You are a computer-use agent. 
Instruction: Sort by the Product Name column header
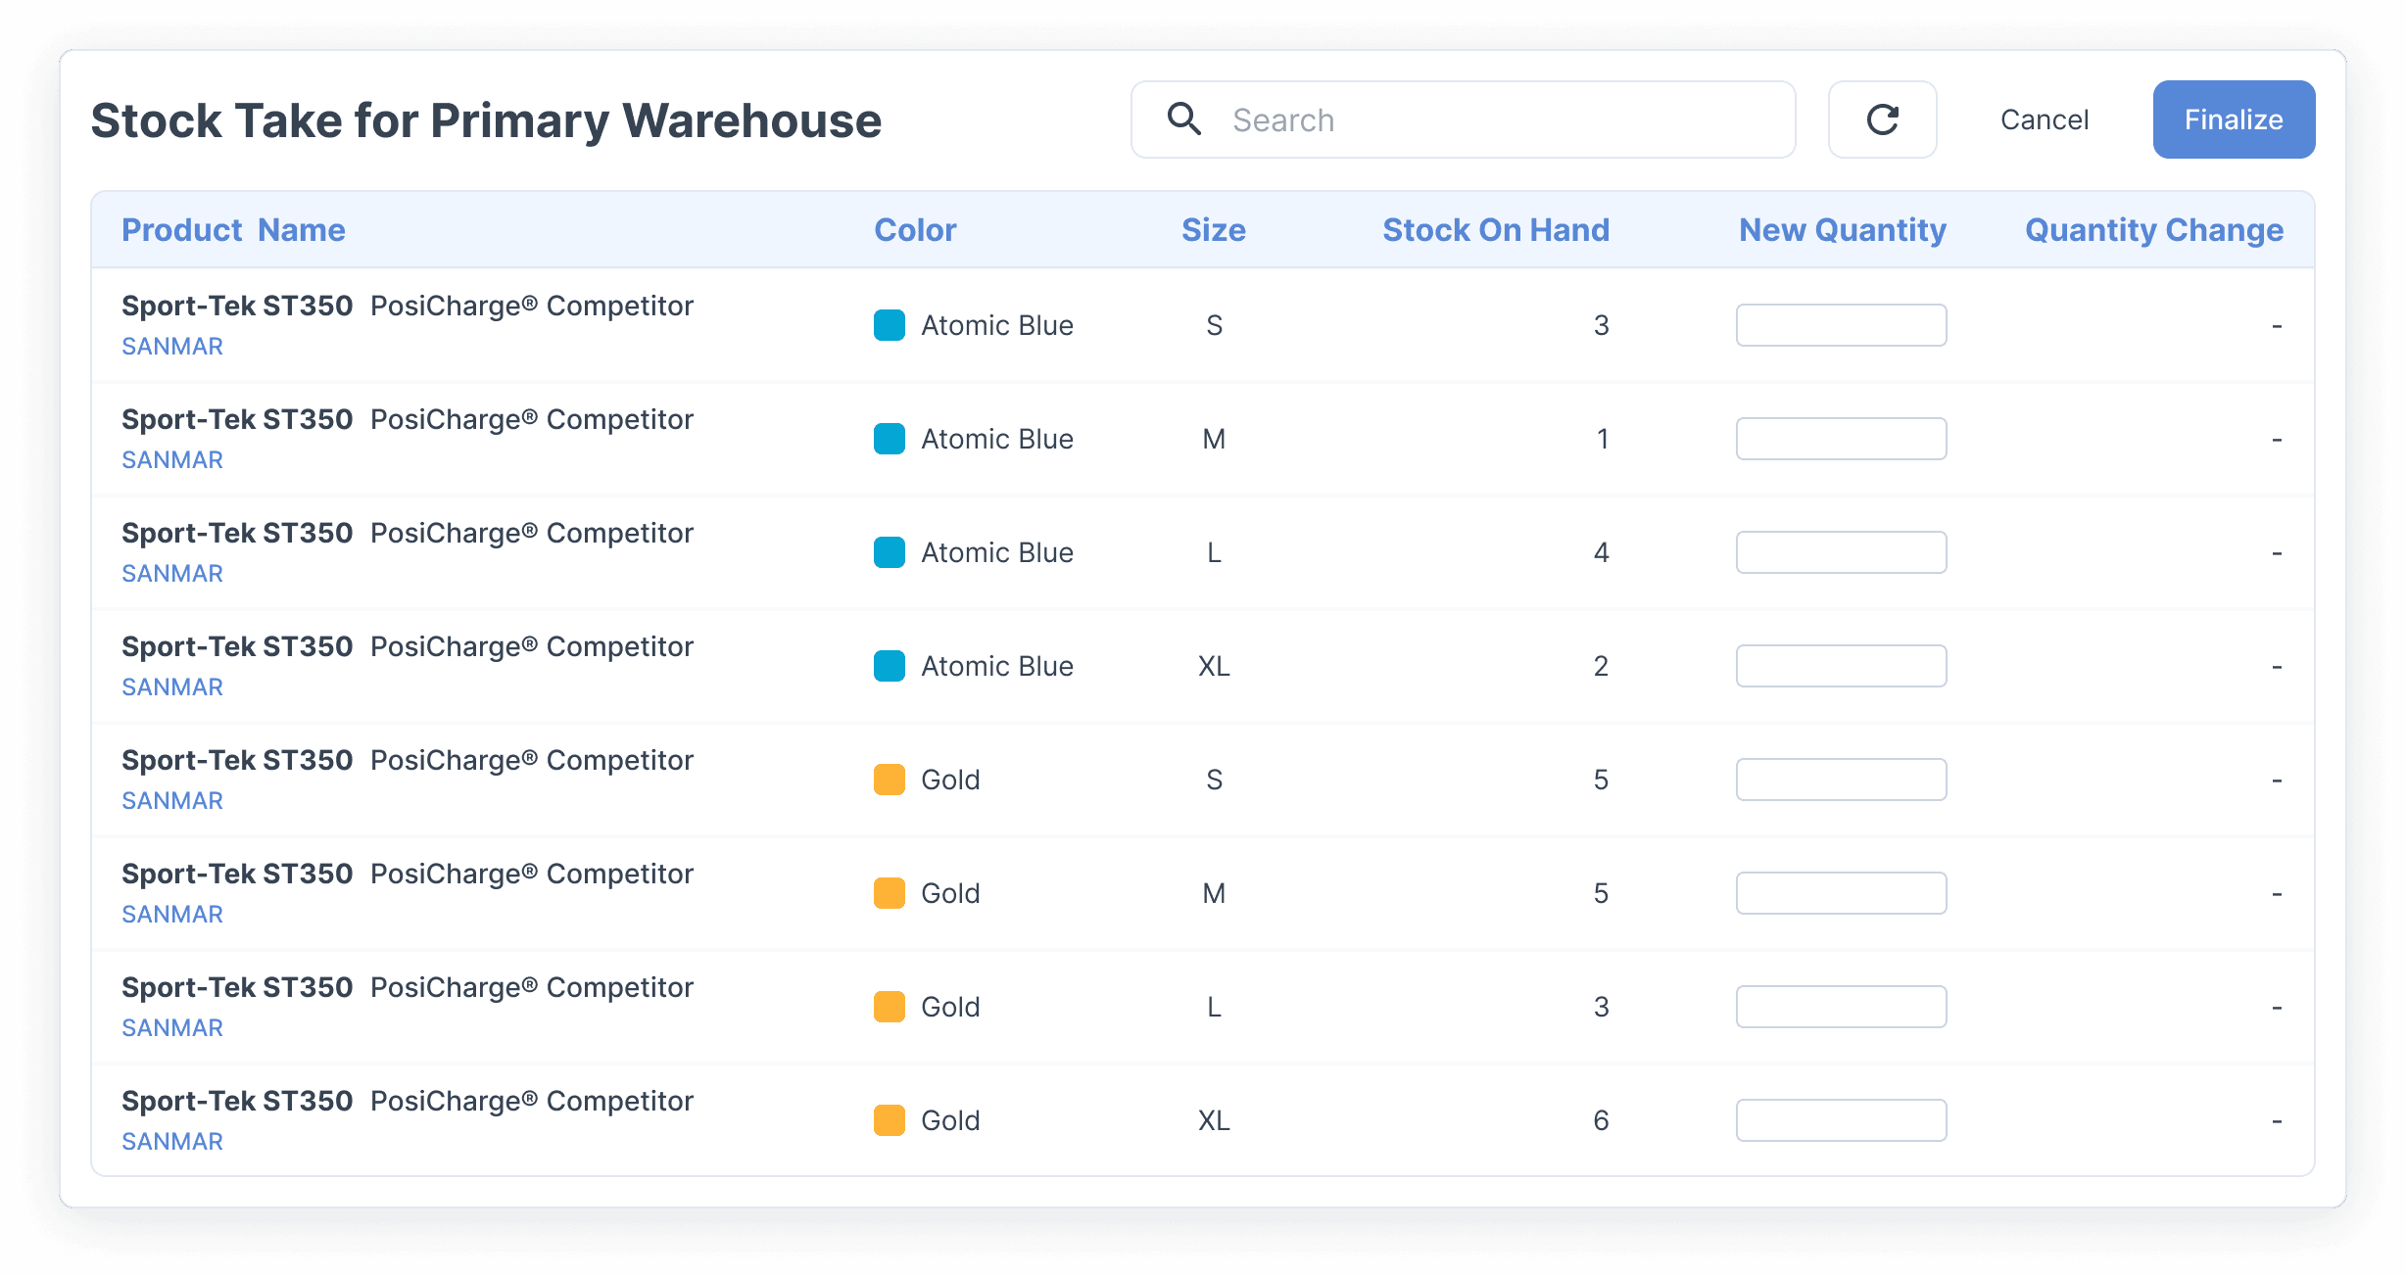233,229
